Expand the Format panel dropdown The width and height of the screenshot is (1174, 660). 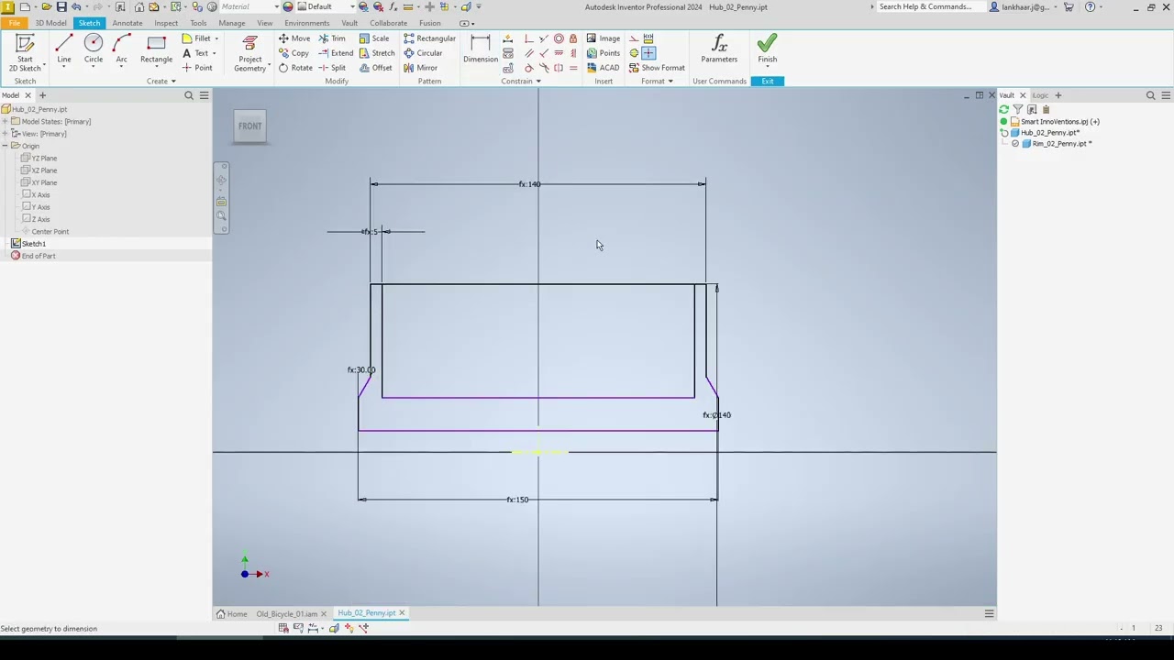point(657,82)
